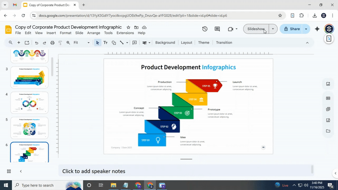Open Gemini sparkle icon near Share
This screenshot has width=338, height=190.
tap(317, 29)
